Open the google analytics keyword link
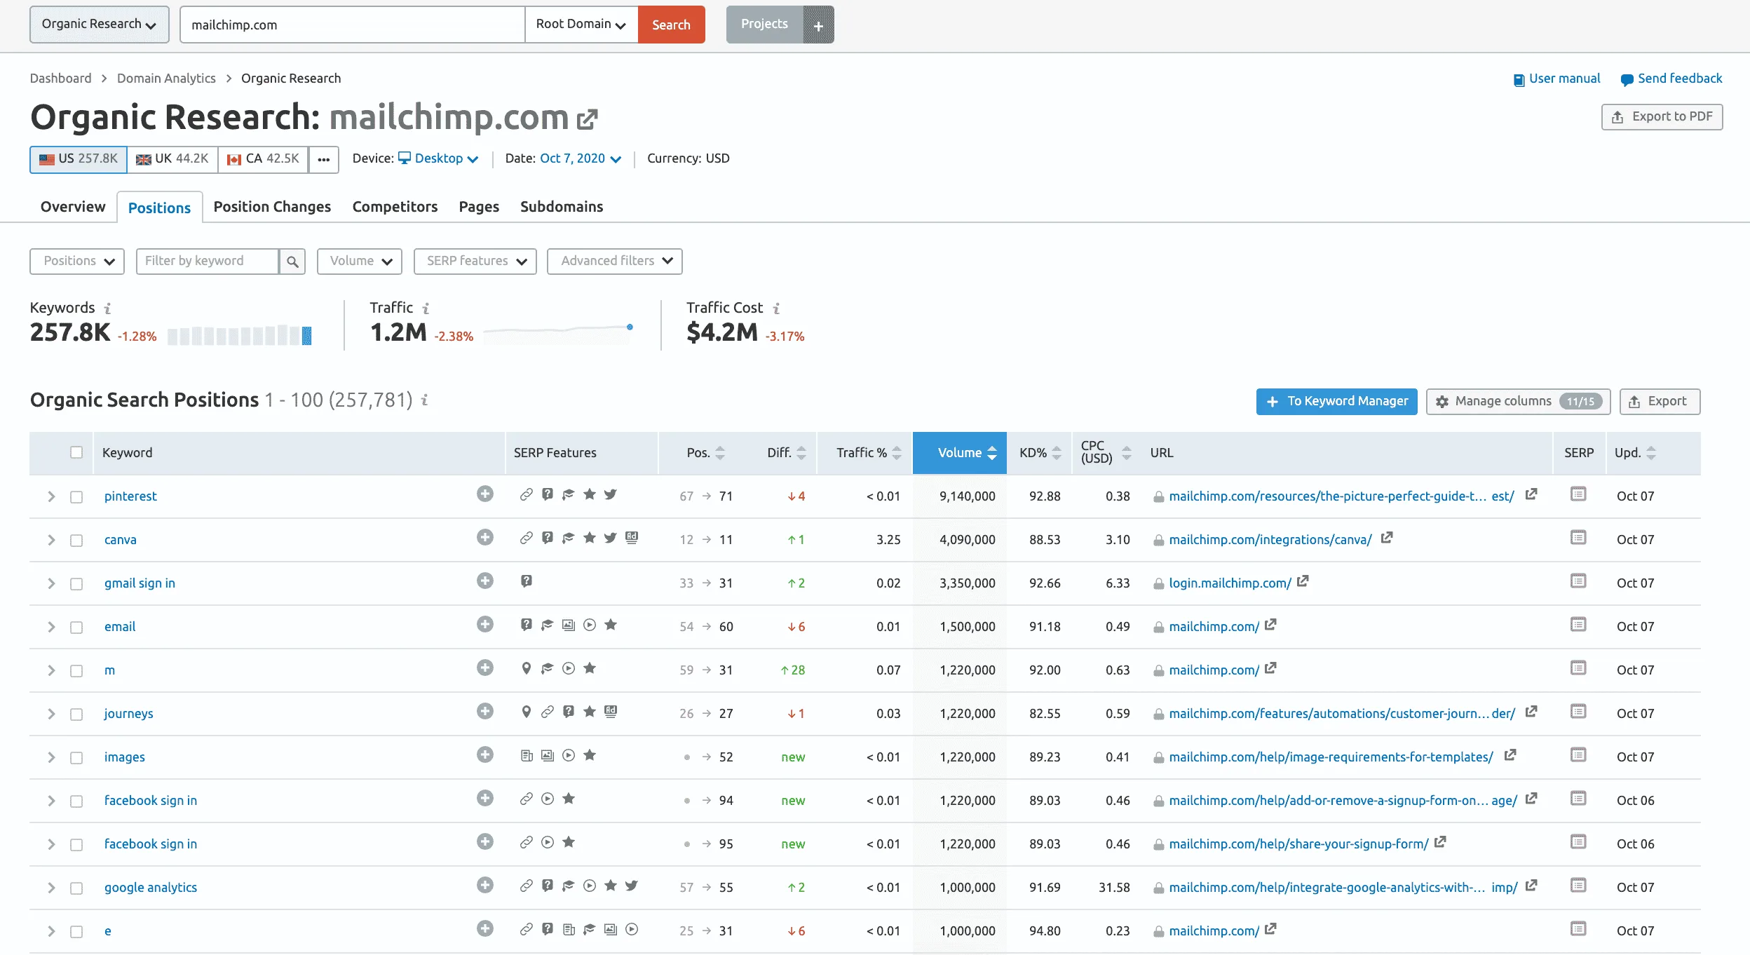This screenshot has width=1750, height=955. (x=151, y=888)
